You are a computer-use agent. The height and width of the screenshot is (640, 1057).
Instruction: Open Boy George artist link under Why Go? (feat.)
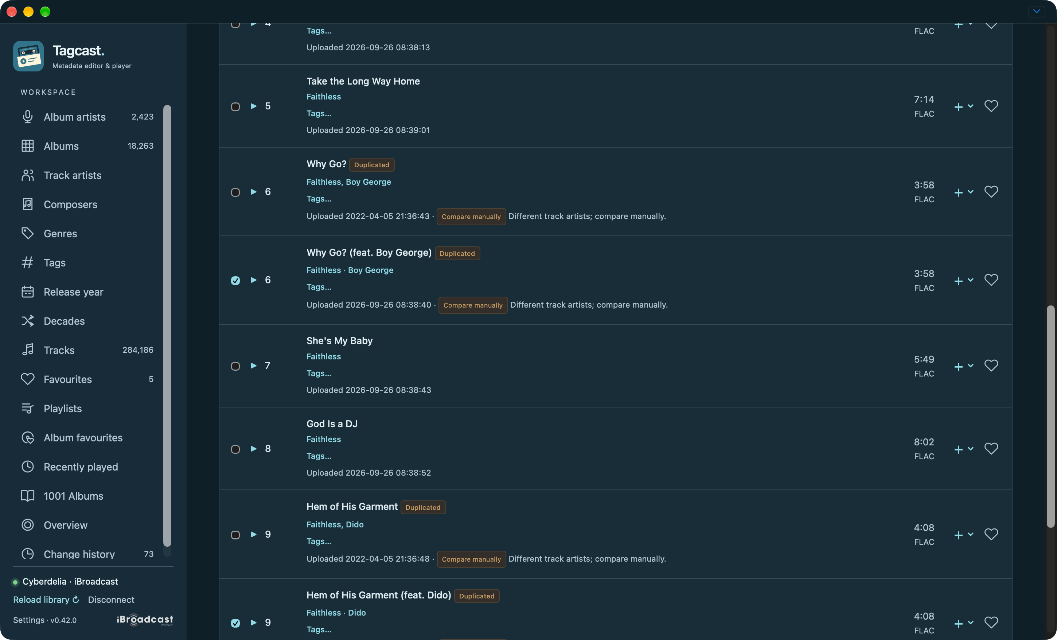click(371, 270)
